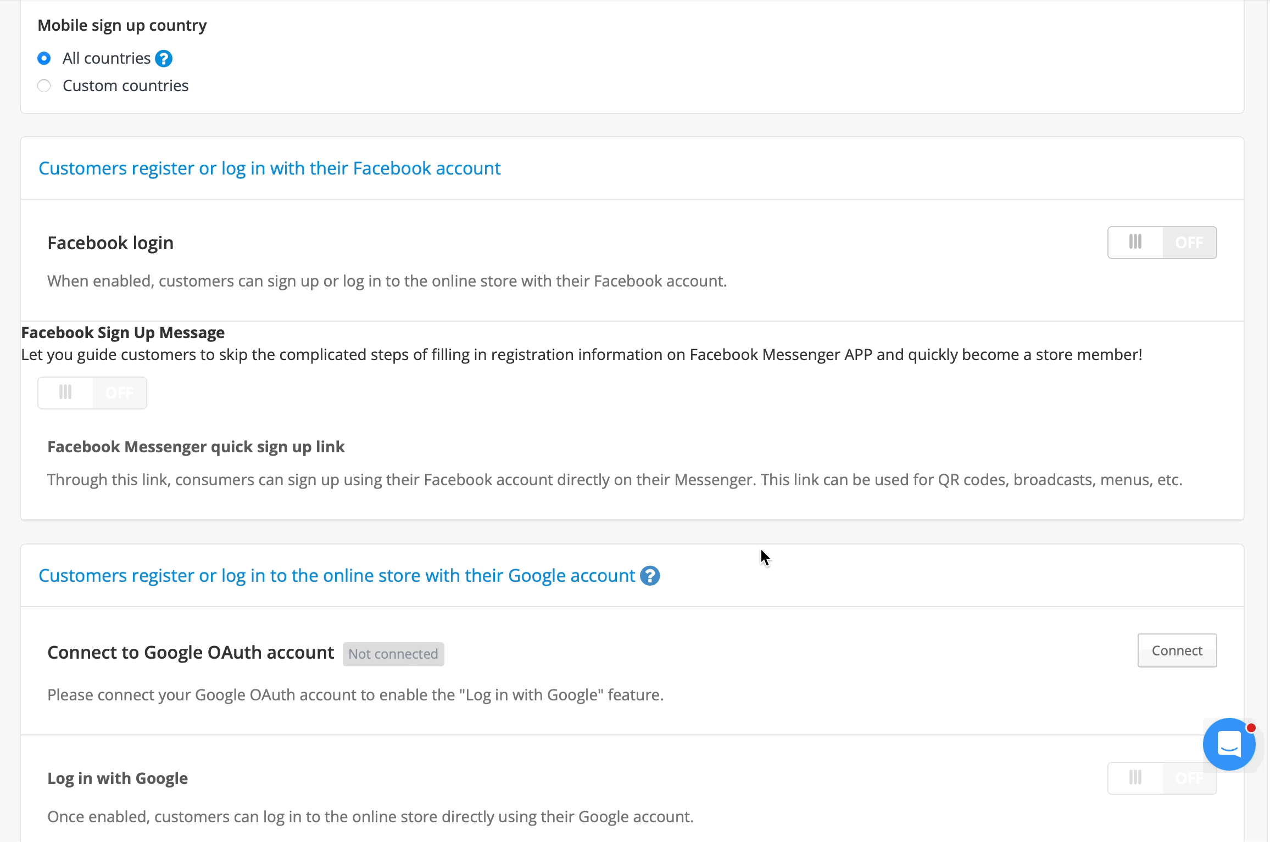Click the 'When enabled, customers can sign up' description

[x=387, y=281]
